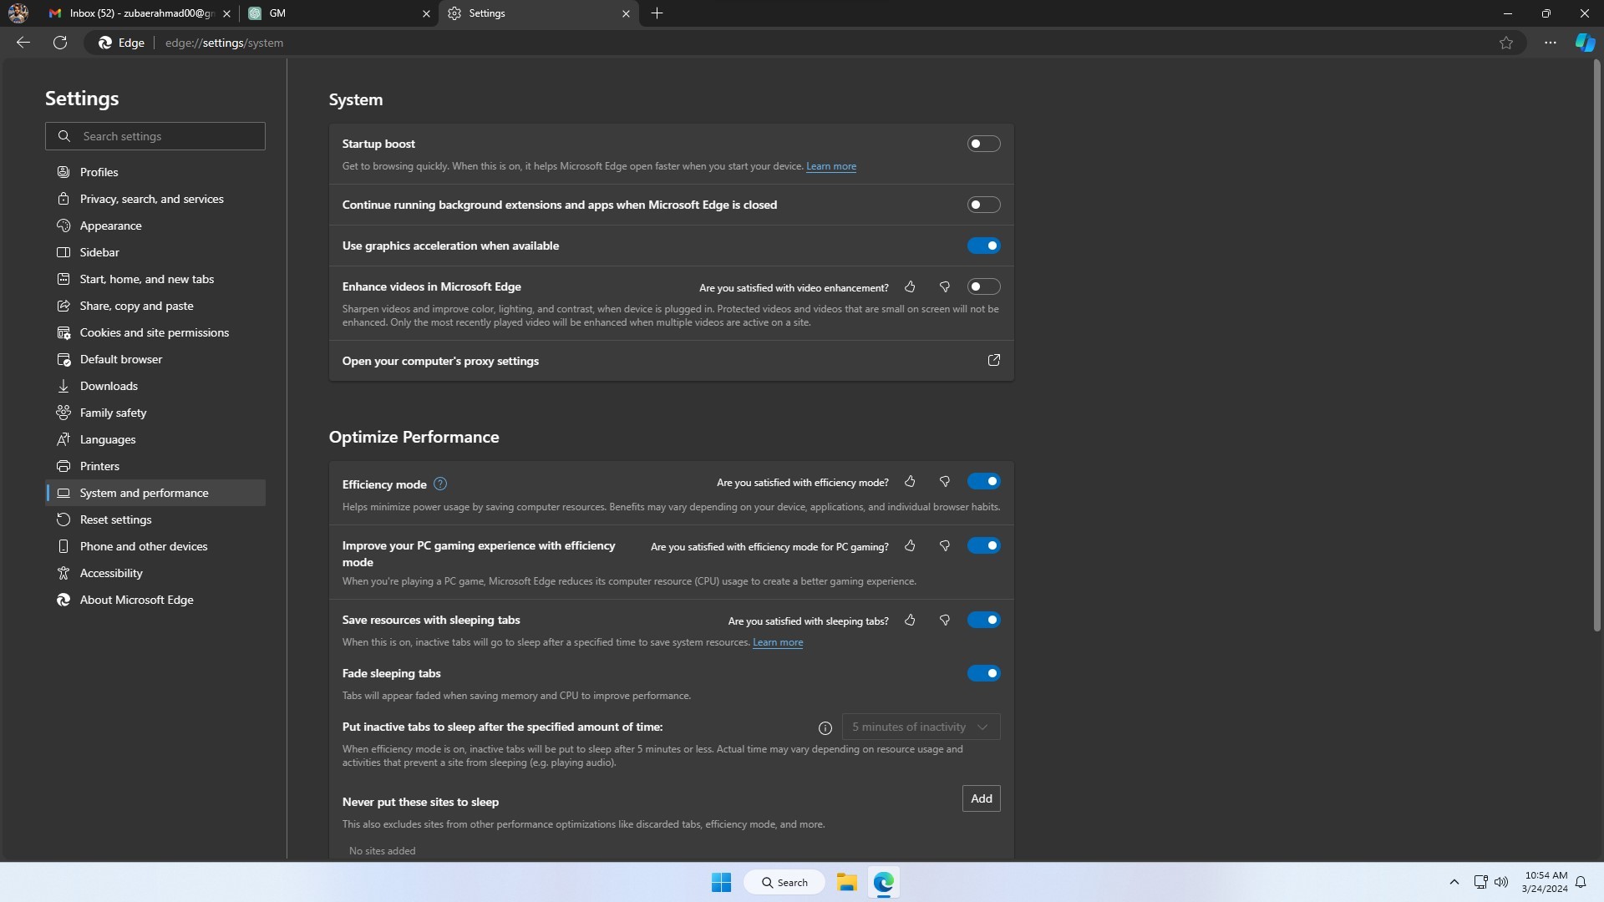Click Learn more under sleeping tabs

click(778, 642)
